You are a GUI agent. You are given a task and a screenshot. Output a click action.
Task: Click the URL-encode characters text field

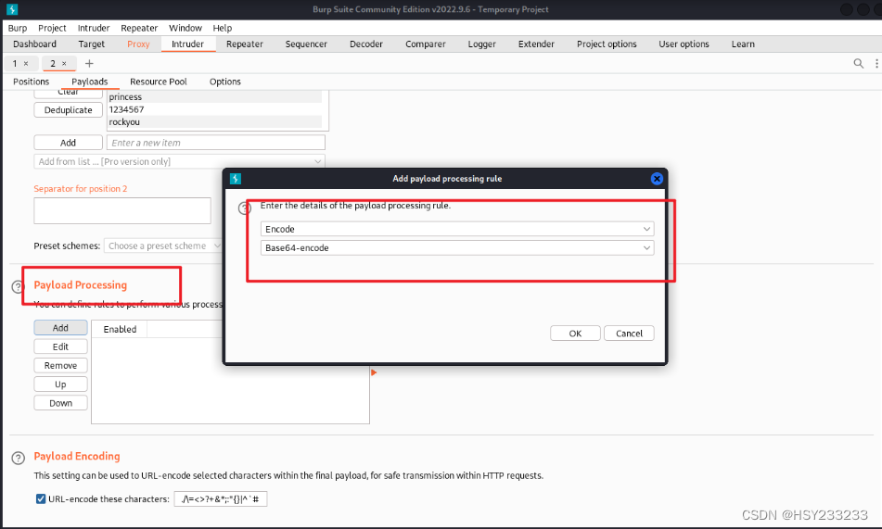(x=221, y=498)
